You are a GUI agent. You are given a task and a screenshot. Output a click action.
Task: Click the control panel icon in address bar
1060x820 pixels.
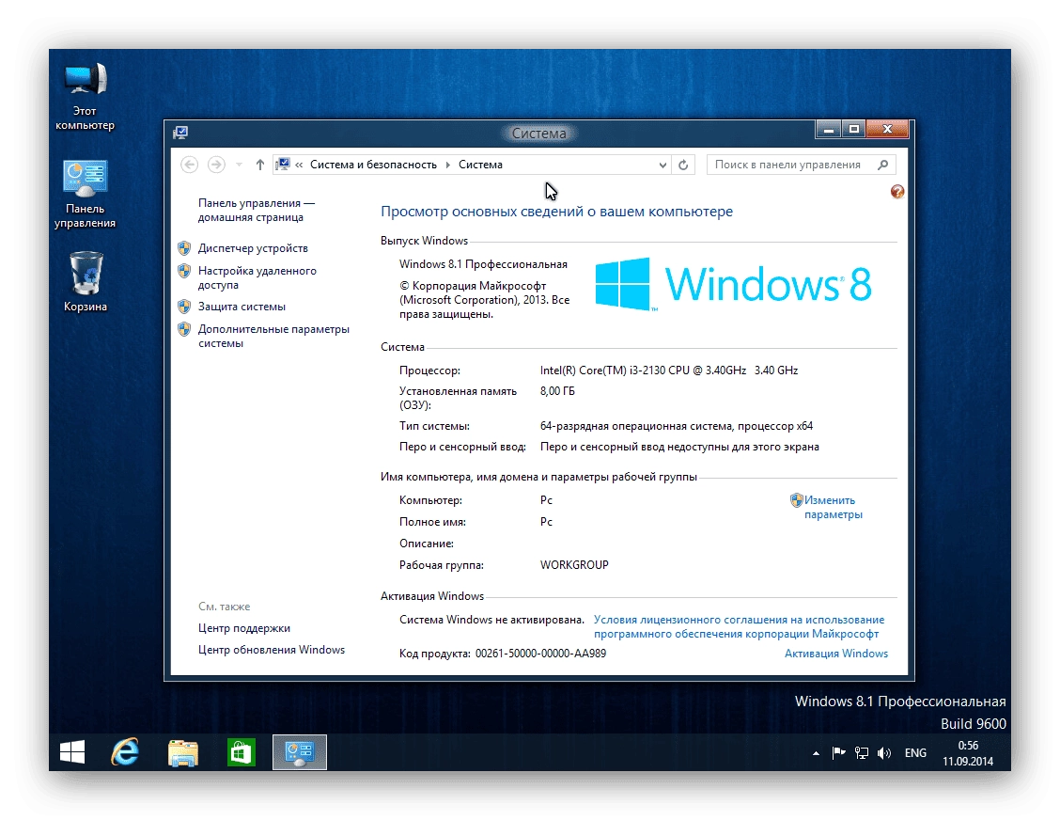point(283,165)
